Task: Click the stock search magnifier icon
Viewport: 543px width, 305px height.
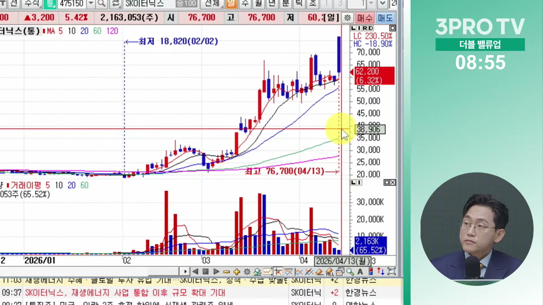Action: [x=101, y=4]
